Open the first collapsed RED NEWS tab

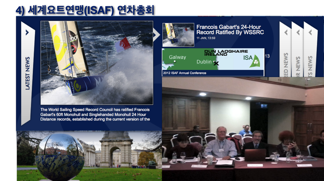click(285, 49)
